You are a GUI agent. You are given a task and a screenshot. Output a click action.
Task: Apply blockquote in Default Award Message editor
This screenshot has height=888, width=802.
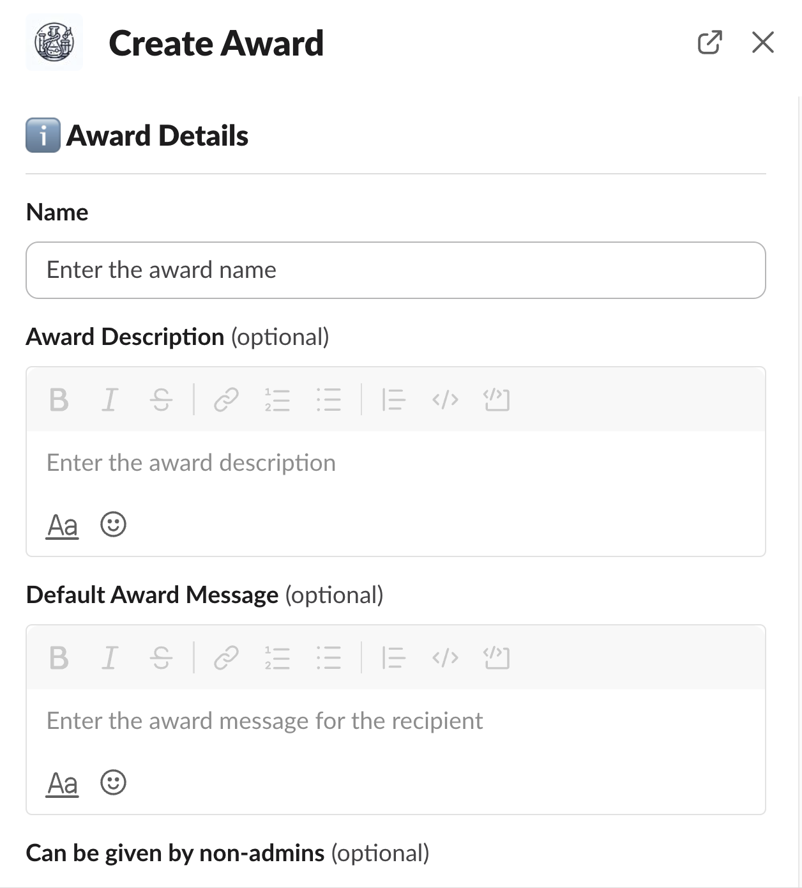coord(393,658)
